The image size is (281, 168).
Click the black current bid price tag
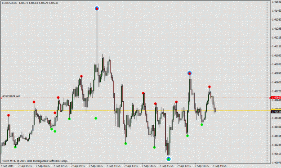point(276,112)
